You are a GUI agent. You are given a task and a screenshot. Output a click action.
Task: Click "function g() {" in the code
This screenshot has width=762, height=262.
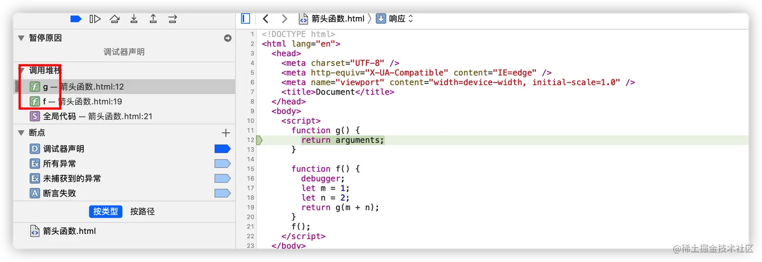pos(326,130)
